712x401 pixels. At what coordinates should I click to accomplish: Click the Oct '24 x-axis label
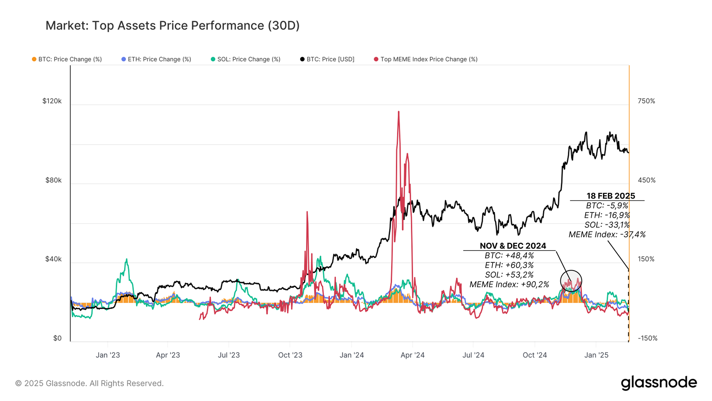pyautogui.click(x=535, y=355)
